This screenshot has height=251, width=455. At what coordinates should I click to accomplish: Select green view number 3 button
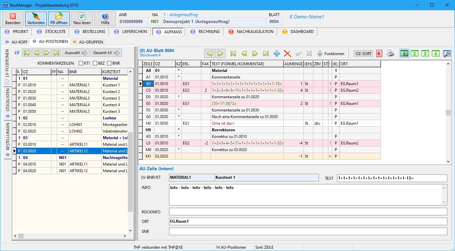425,53
